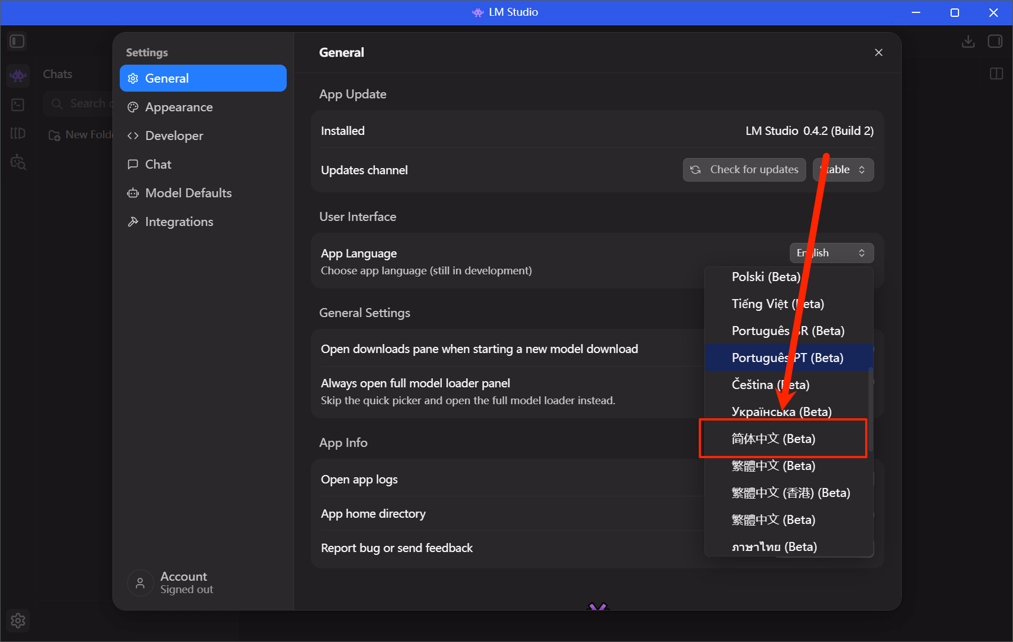The image size is (1013, 642).
Task: Close the Settings dialog
Action: [879, 52]
